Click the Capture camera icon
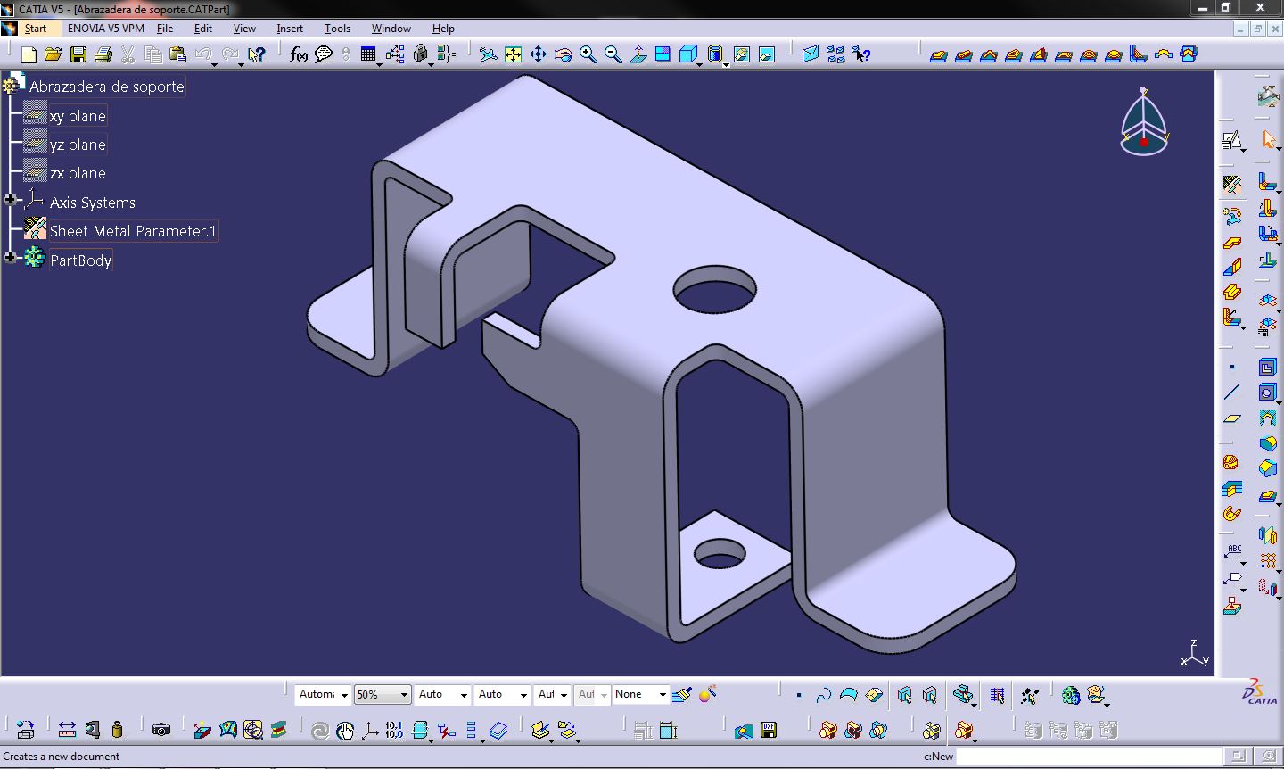This screenshot has height=769, width=1284. (x=160, y=730)
